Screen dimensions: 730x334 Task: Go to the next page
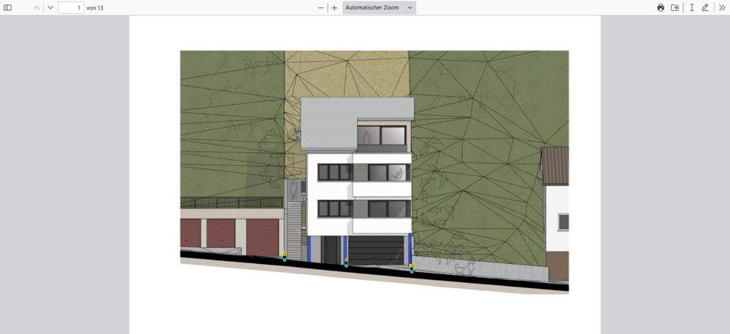[50, 7]
